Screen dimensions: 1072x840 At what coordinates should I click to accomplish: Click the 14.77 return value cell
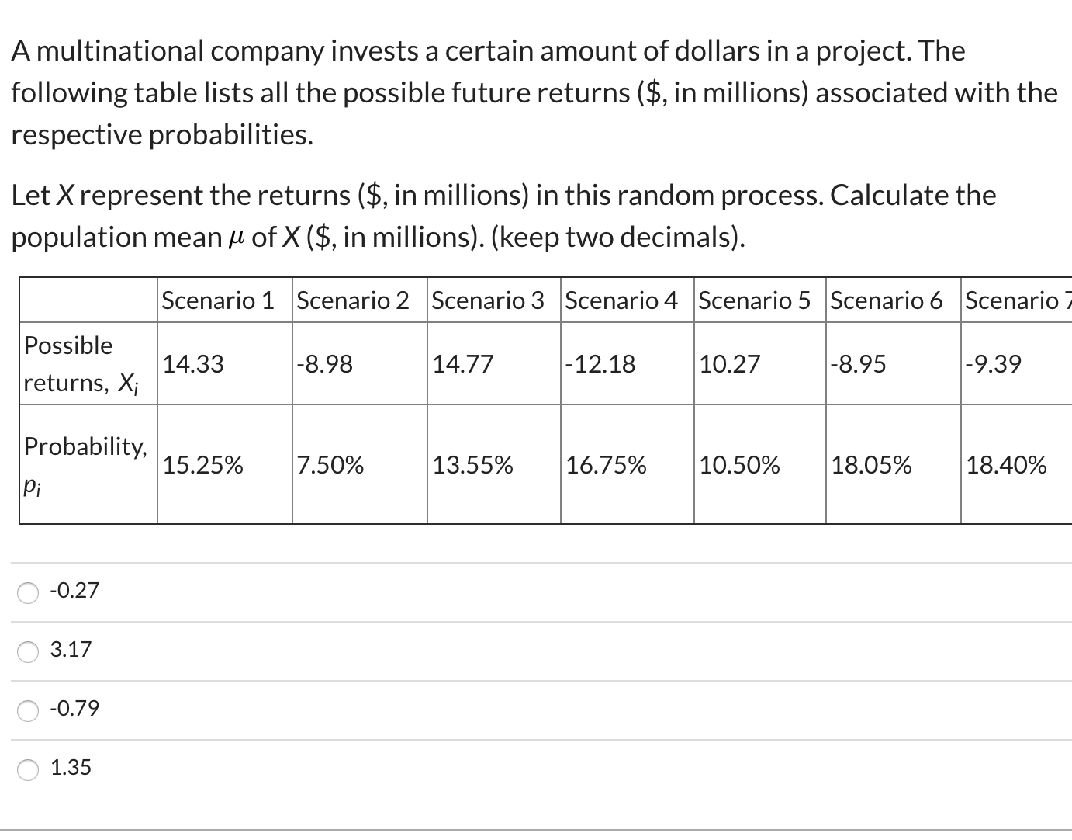tap(494, 364)
